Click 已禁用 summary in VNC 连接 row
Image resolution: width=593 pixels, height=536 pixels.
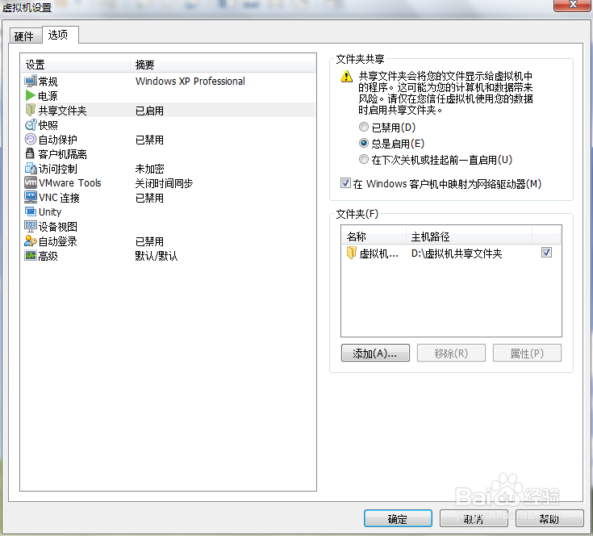[150, 198]
